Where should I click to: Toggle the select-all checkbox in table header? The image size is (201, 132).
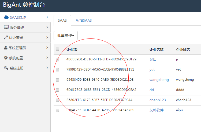click(x=57, y=49)
